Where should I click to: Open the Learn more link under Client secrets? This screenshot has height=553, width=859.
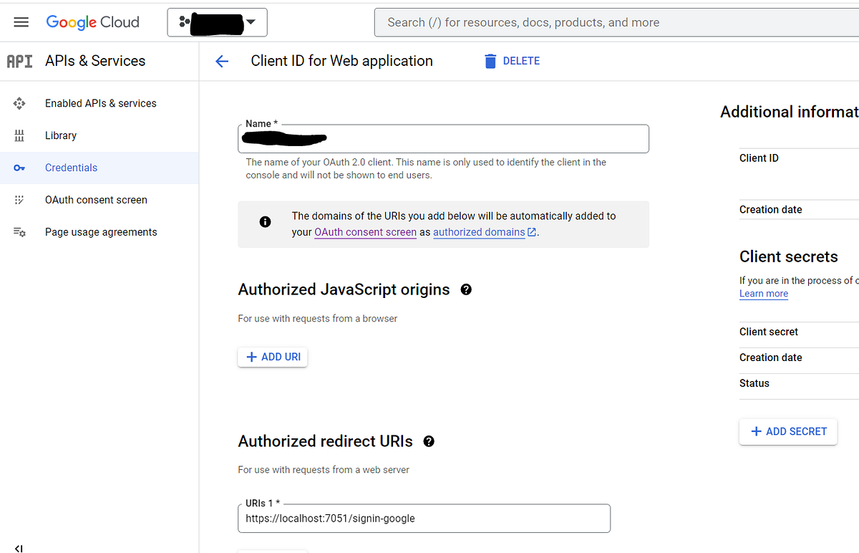(x=763, y=294)
